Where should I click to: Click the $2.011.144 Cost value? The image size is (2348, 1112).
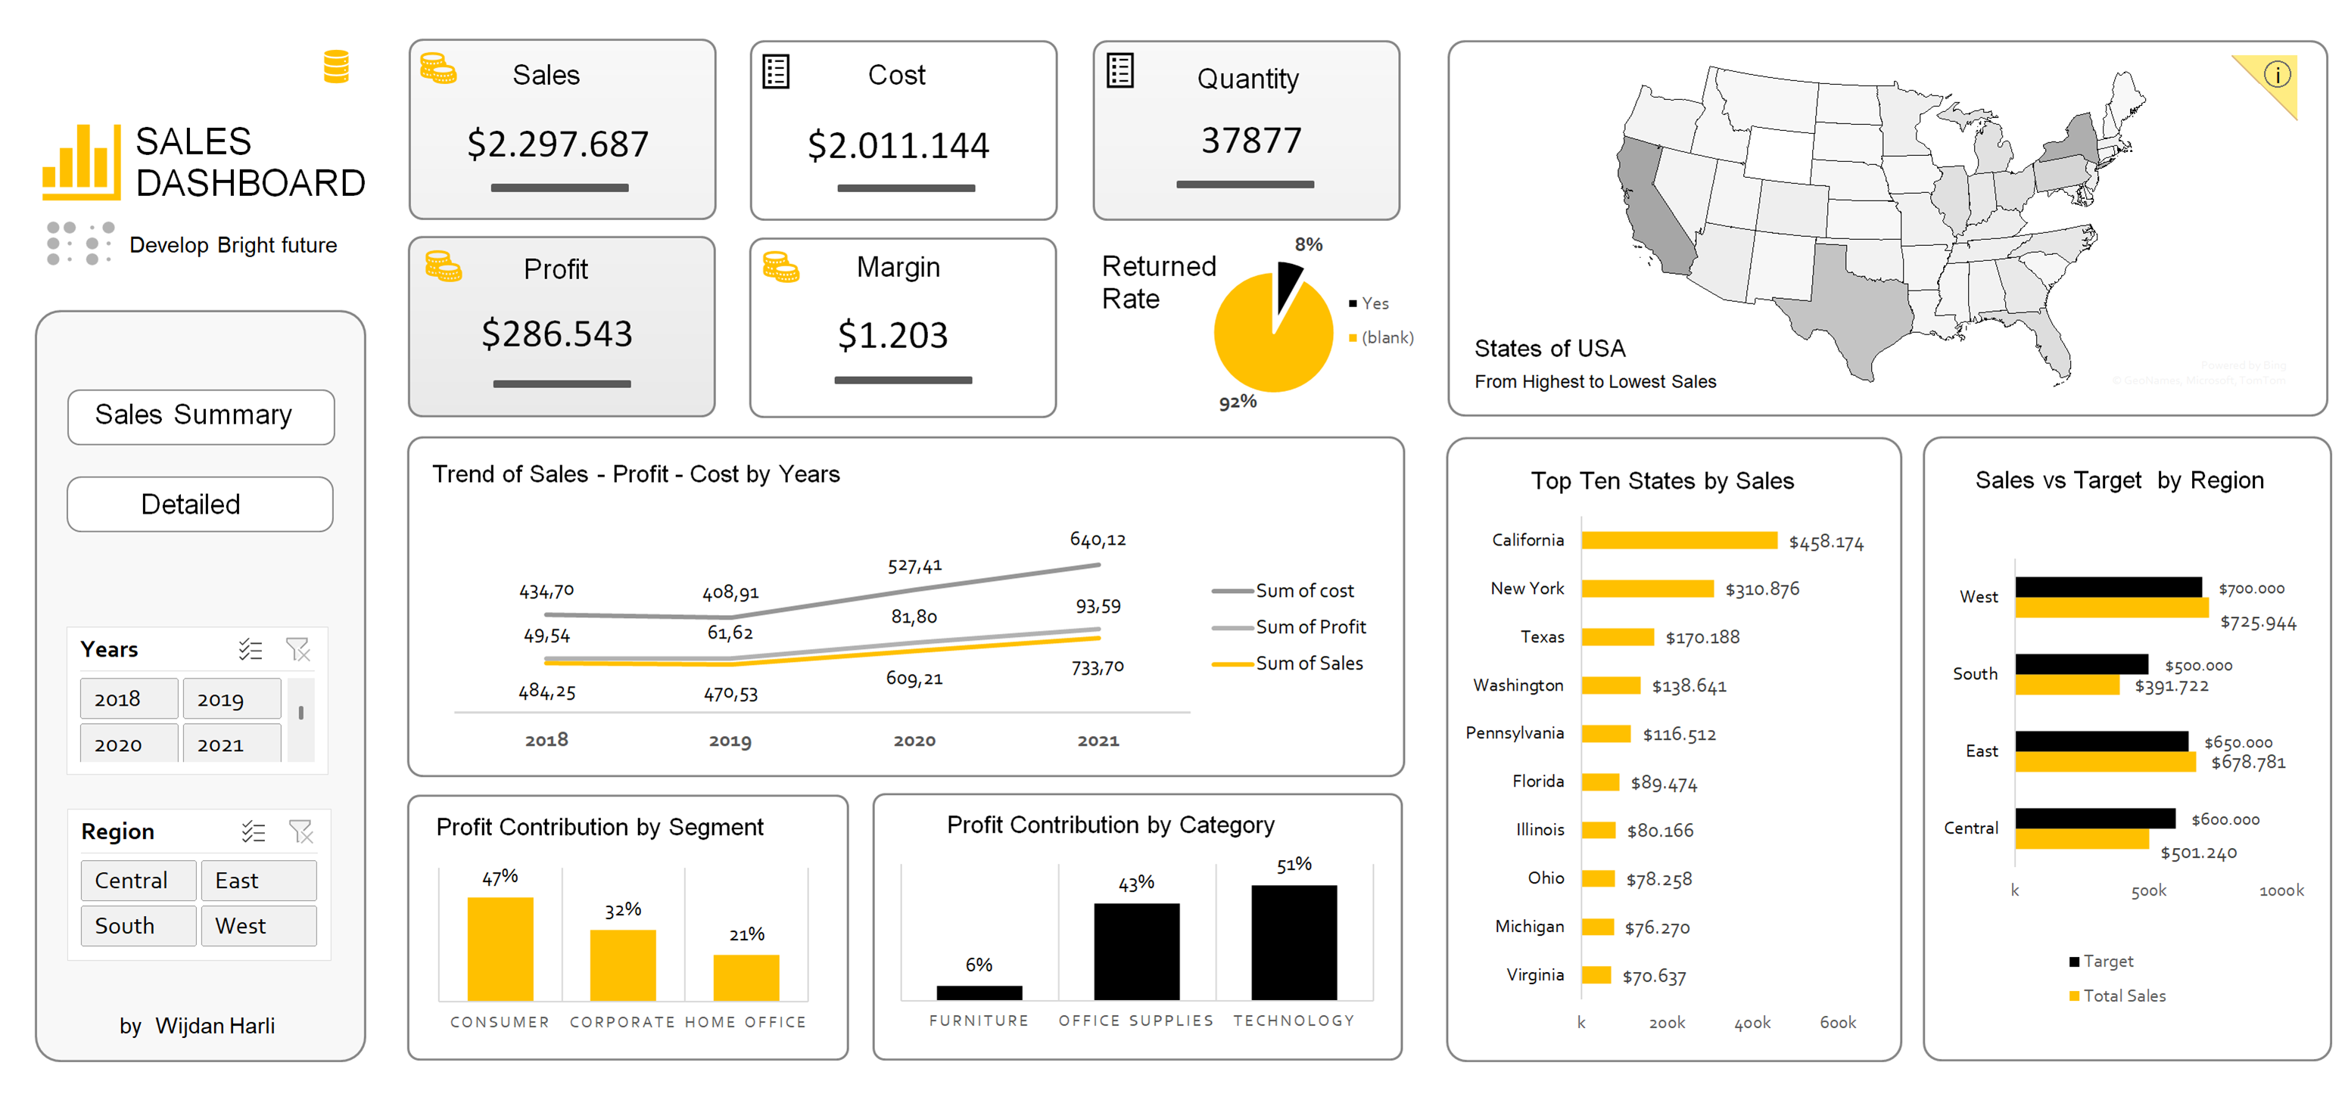point(898,144)
